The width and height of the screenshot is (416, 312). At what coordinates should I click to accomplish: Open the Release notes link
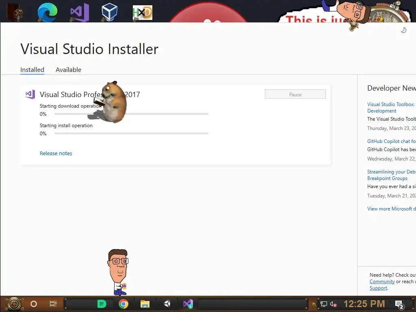tap(56, 153)
